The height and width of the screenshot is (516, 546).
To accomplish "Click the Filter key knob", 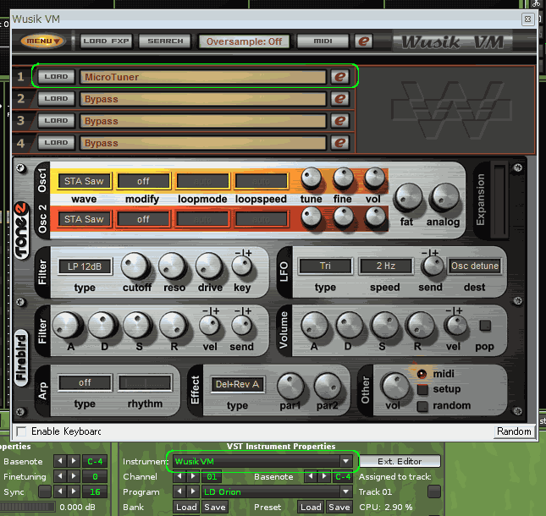I will [x=241, y=266].
